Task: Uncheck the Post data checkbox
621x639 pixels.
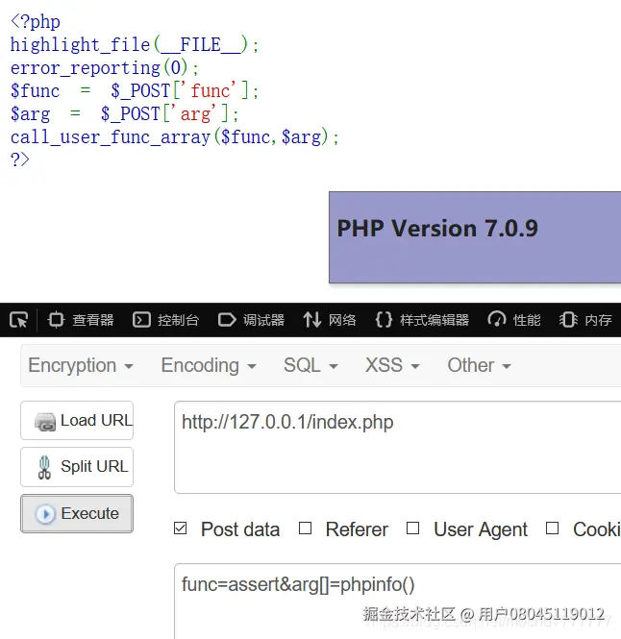Action: [x=180, y=528]
